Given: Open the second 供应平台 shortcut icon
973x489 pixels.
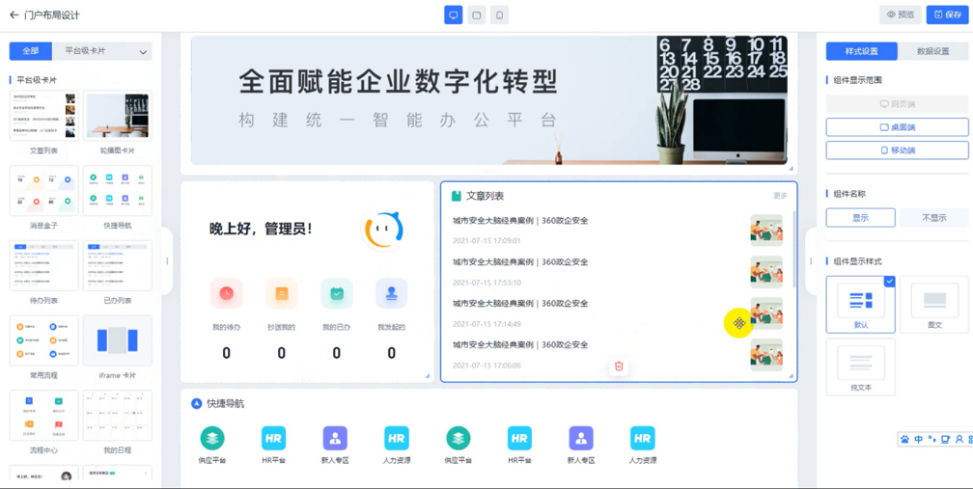Looking at the screenshot, I should pyautogui.click(x=458, y=438).
